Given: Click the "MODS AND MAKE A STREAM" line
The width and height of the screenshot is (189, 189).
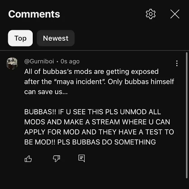Looking at the screenshot, I should coord(97,122).
